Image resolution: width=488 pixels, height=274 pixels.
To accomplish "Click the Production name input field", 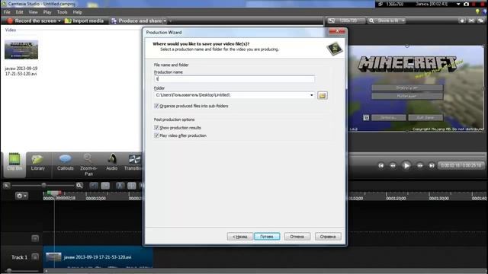I will click(234, 79).
